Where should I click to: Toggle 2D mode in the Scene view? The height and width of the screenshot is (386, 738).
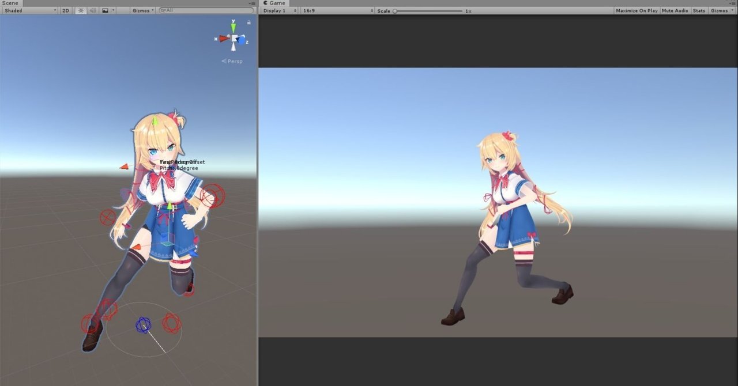pos(65,10)
